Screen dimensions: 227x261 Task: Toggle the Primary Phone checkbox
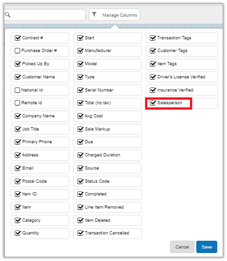[18, 142]
